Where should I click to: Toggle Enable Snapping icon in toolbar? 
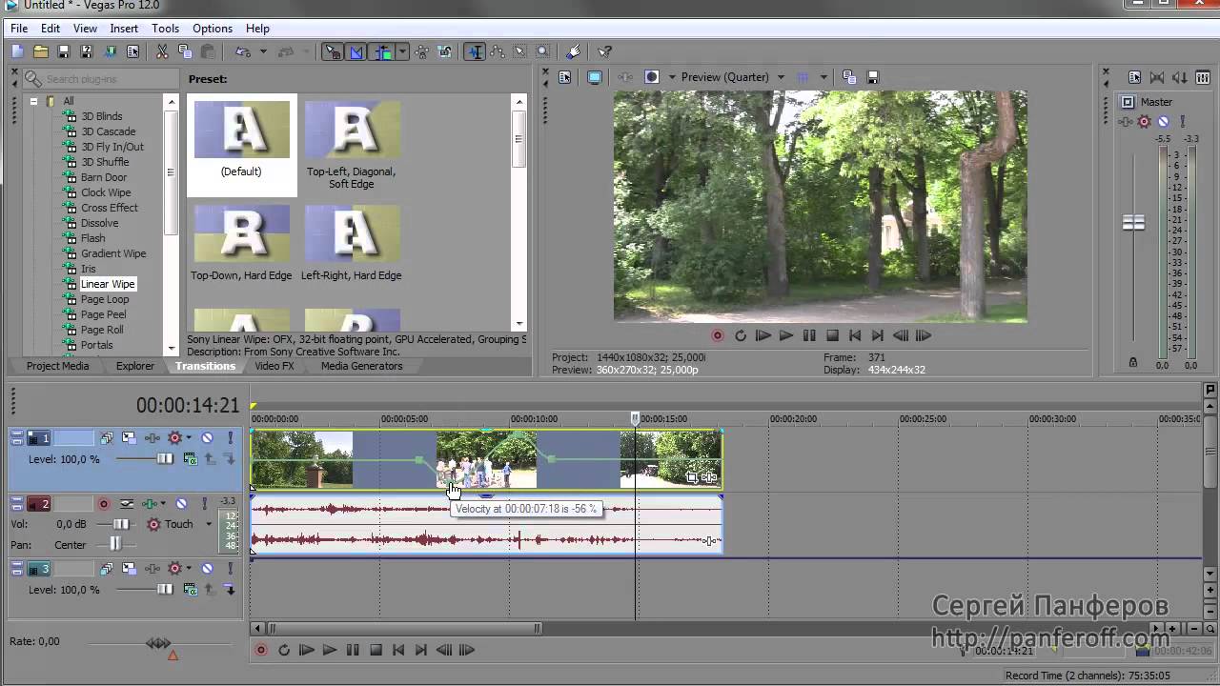(333, 51)
